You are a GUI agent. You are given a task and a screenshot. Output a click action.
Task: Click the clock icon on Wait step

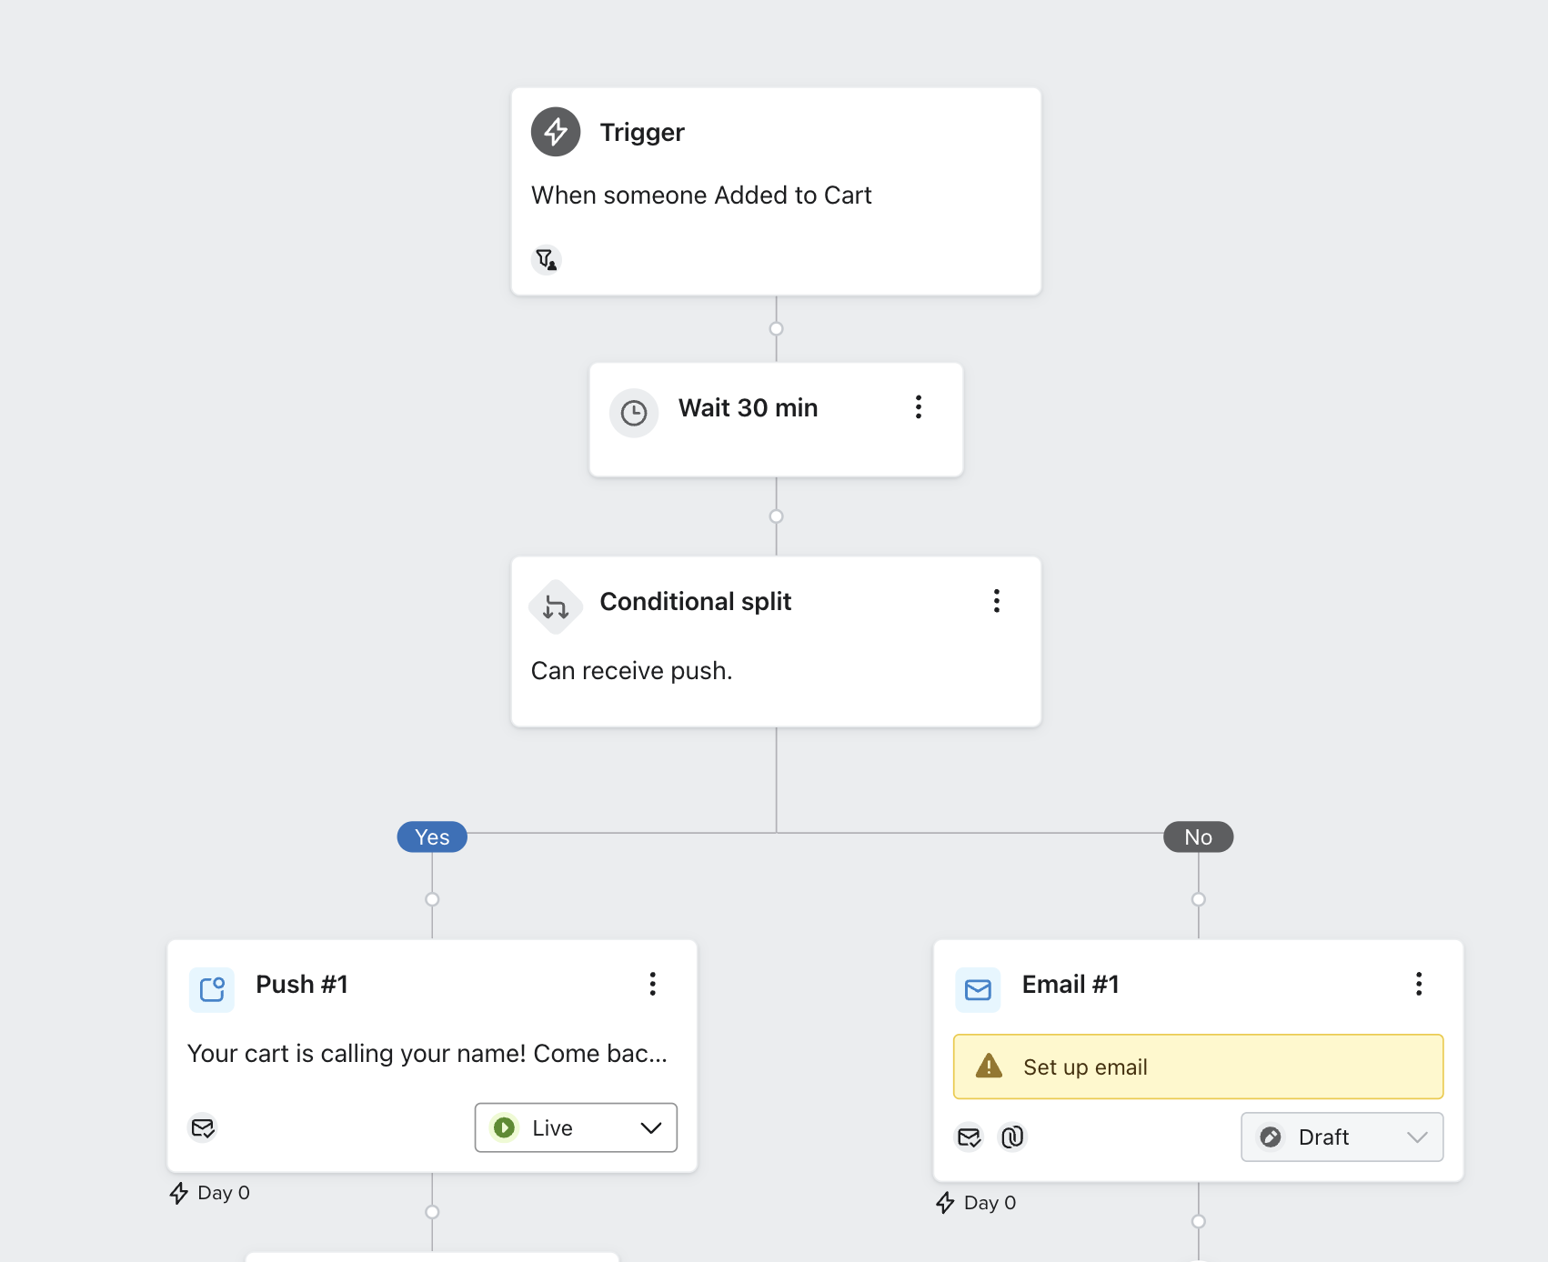coord(634,414)
